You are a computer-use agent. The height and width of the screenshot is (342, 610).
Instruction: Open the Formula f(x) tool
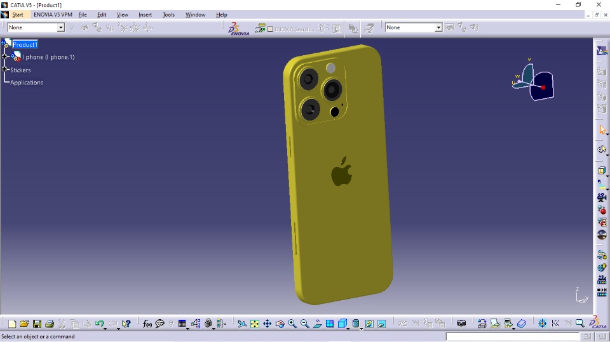(x=147, y=324)
